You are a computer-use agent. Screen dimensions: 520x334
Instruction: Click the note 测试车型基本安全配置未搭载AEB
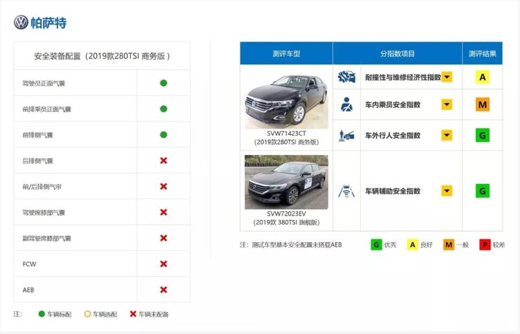point(297,245)
